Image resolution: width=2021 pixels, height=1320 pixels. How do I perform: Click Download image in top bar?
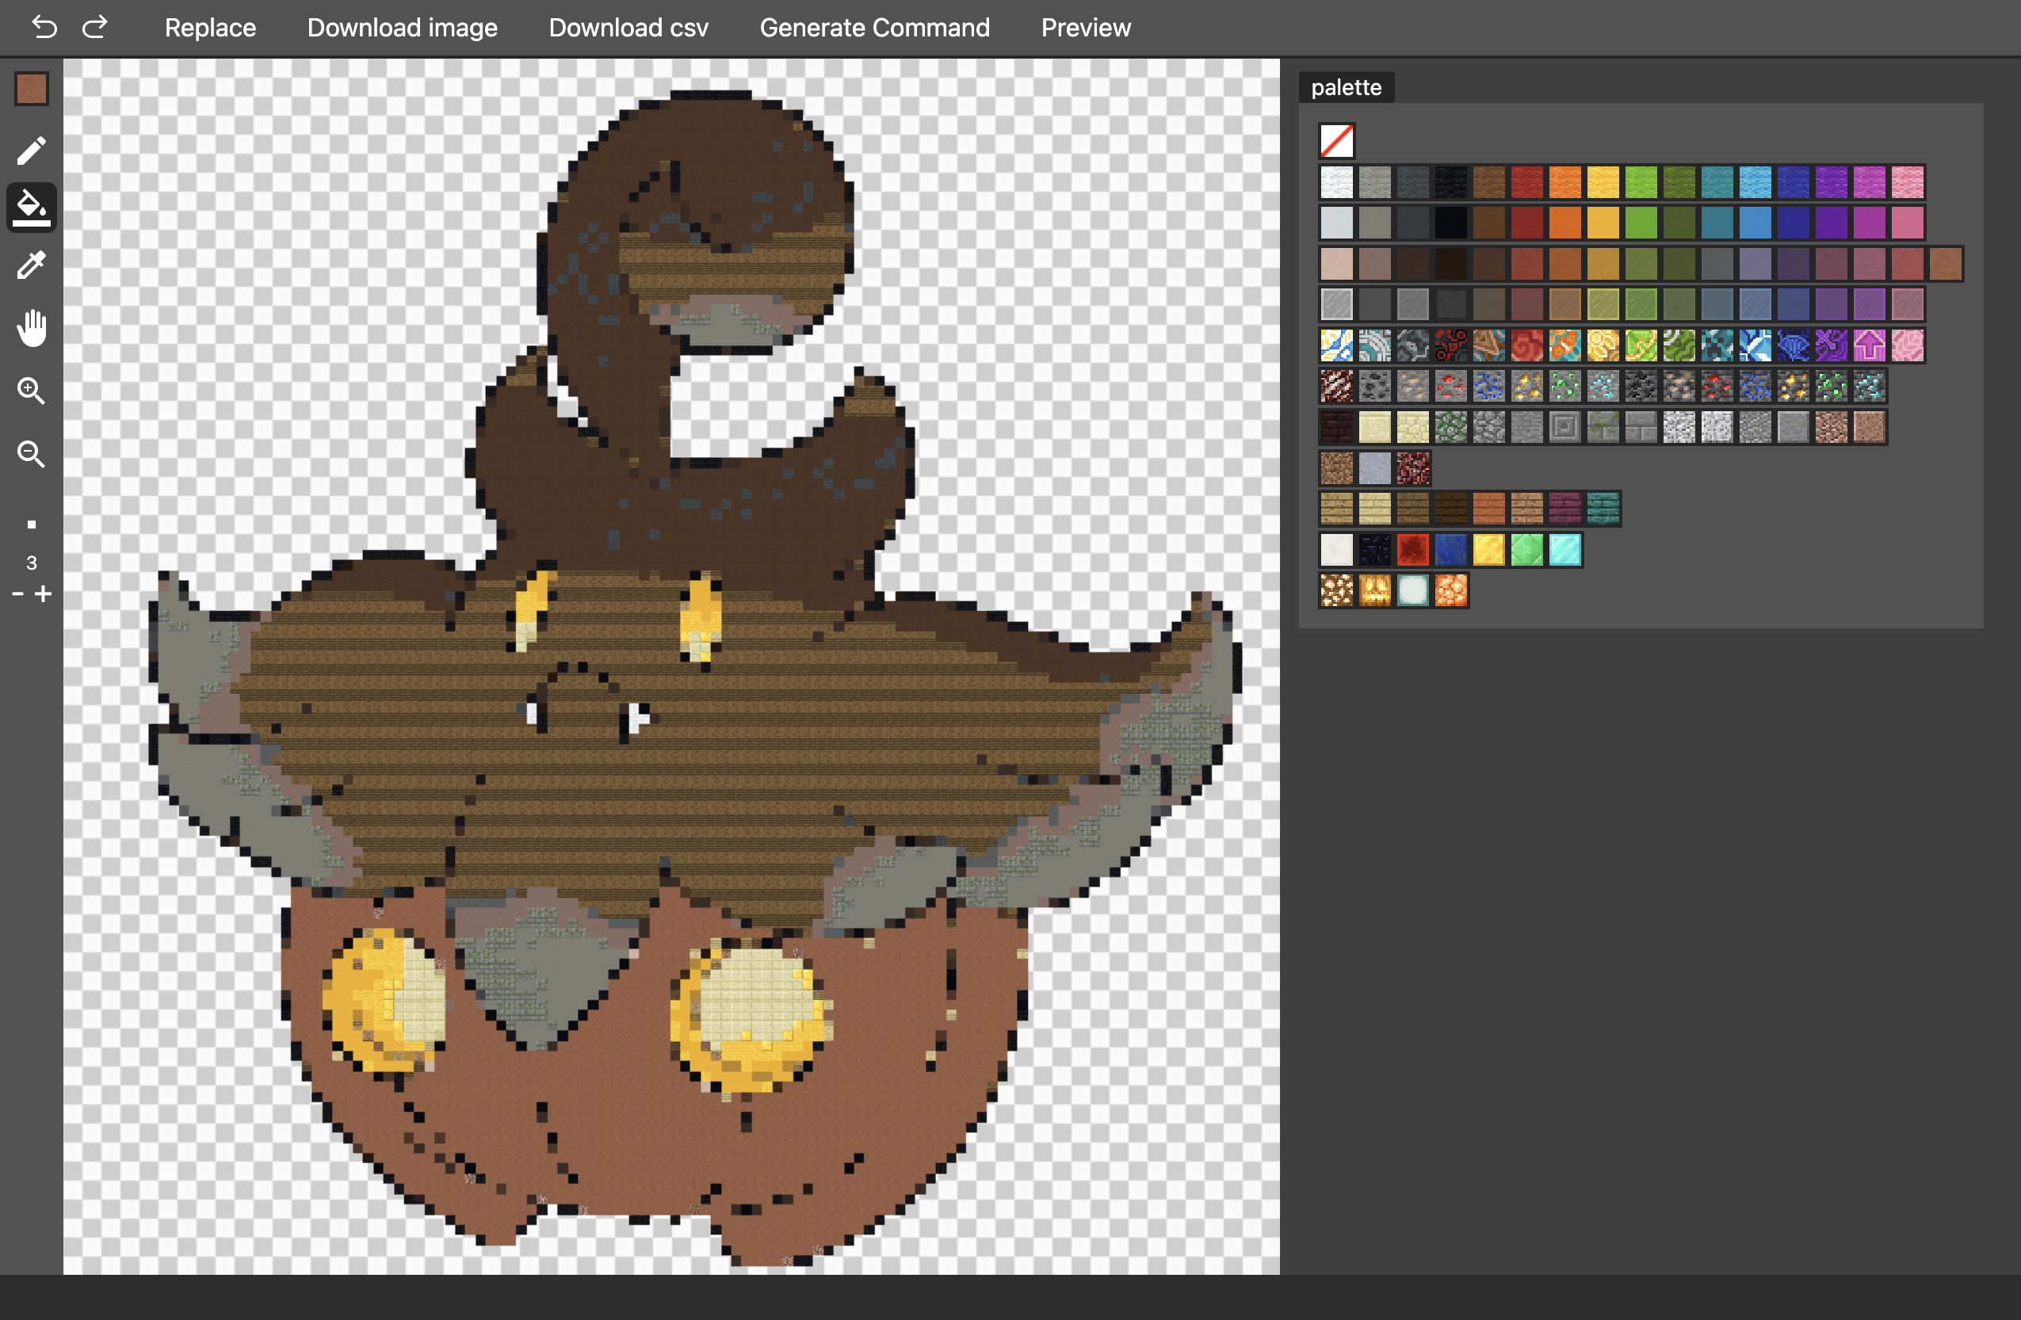point(402,27)
